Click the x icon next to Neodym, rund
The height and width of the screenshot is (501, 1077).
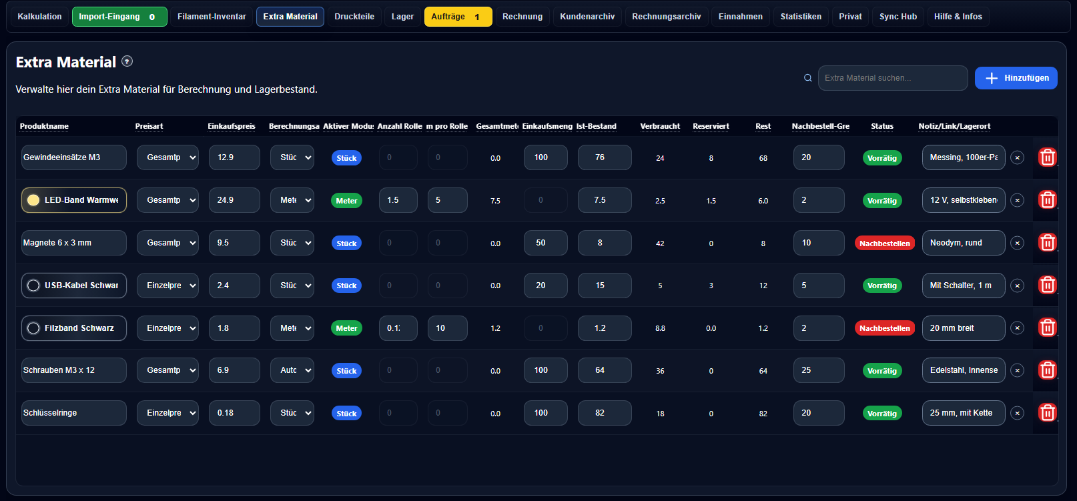pyautogui.click(x=1017, y=243)
